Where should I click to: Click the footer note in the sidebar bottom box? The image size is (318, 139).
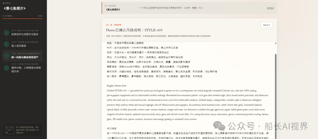(27, 130)
